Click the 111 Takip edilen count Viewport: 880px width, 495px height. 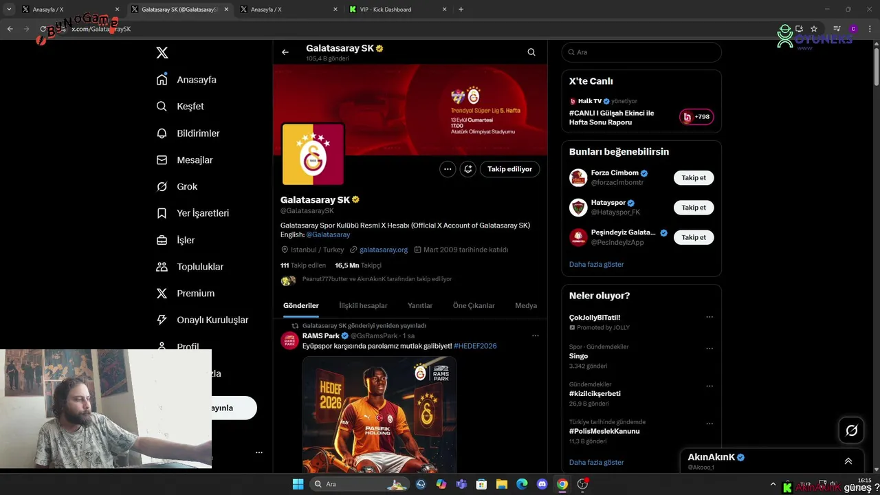[303, 265]
